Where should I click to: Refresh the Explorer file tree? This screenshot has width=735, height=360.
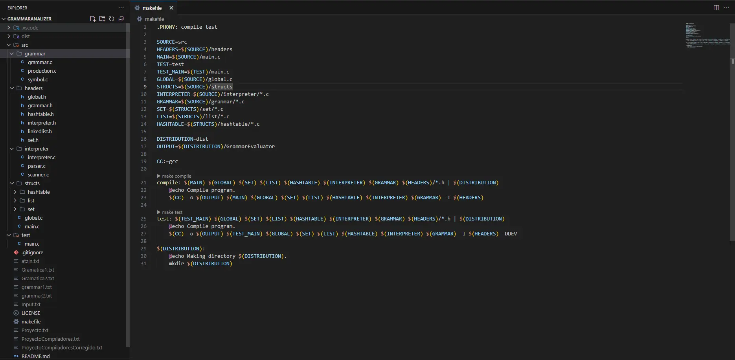point(112,19)
